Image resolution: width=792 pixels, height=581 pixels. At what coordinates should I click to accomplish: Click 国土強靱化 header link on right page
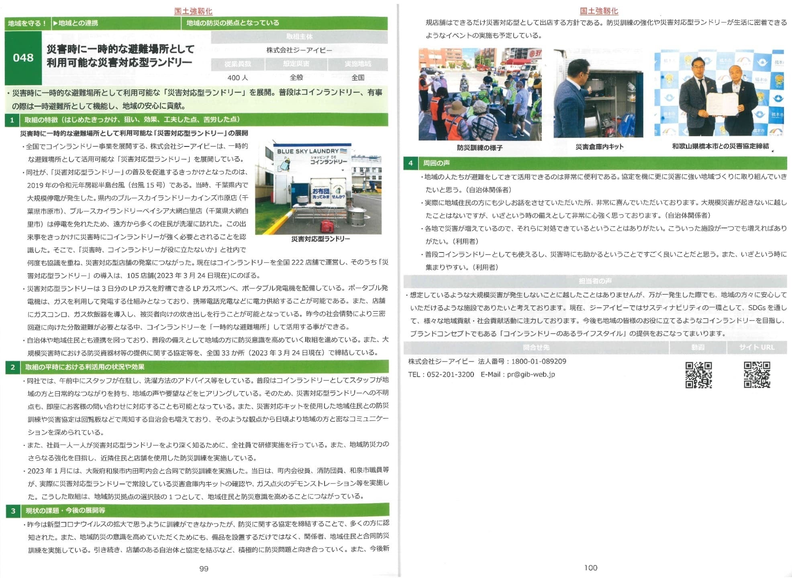[x=599, y=11]
